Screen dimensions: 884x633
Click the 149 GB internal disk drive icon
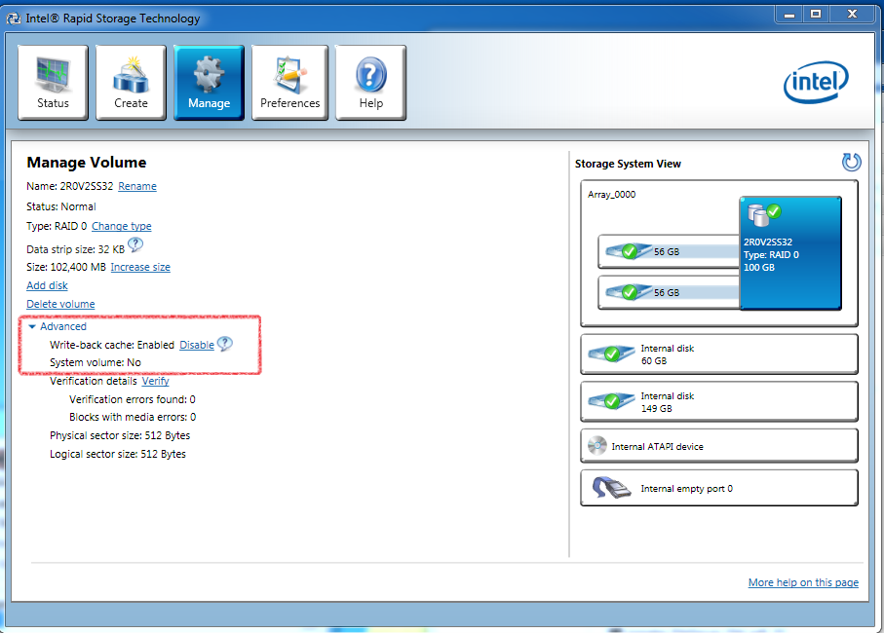point(611,401)
